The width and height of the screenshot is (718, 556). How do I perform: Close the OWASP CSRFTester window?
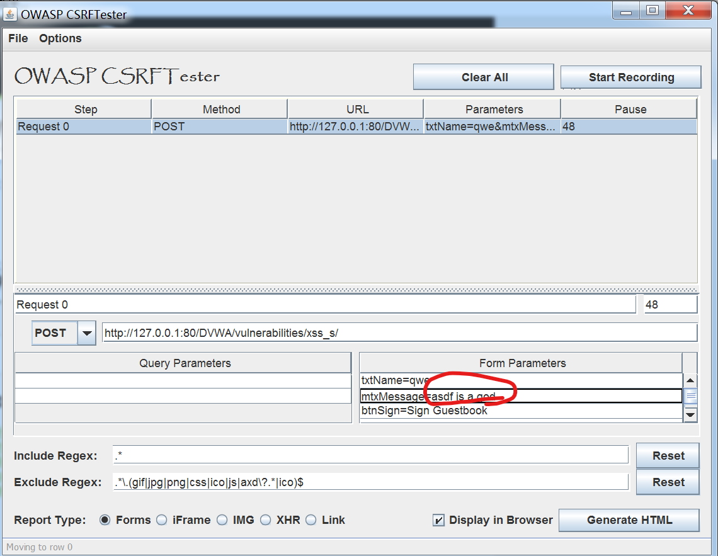pos(688,11)
